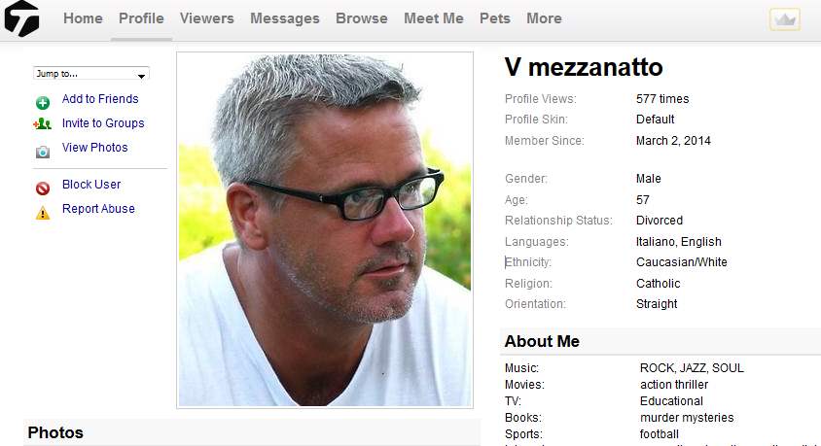The image size is (821, 446).
Task: Click the Add to Friends link
Action: pos(100,99)
